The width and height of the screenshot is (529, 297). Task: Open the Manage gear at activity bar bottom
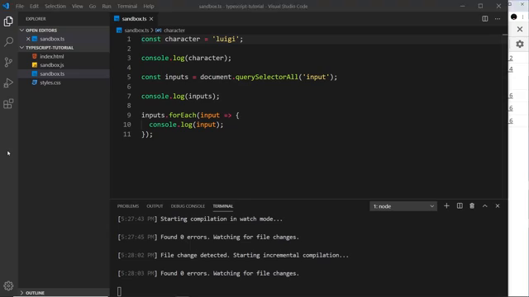(x=8, y=285)
